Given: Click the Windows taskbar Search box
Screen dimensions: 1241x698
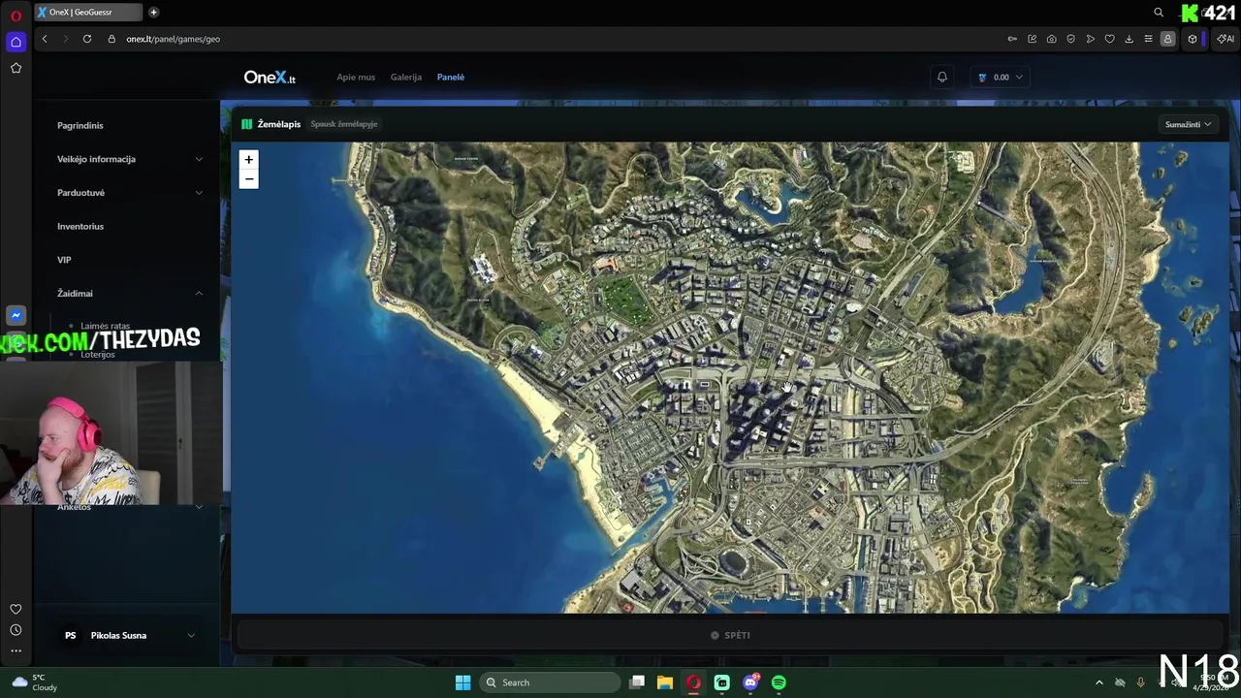Looking at the screenshot, I should [551, 682].
